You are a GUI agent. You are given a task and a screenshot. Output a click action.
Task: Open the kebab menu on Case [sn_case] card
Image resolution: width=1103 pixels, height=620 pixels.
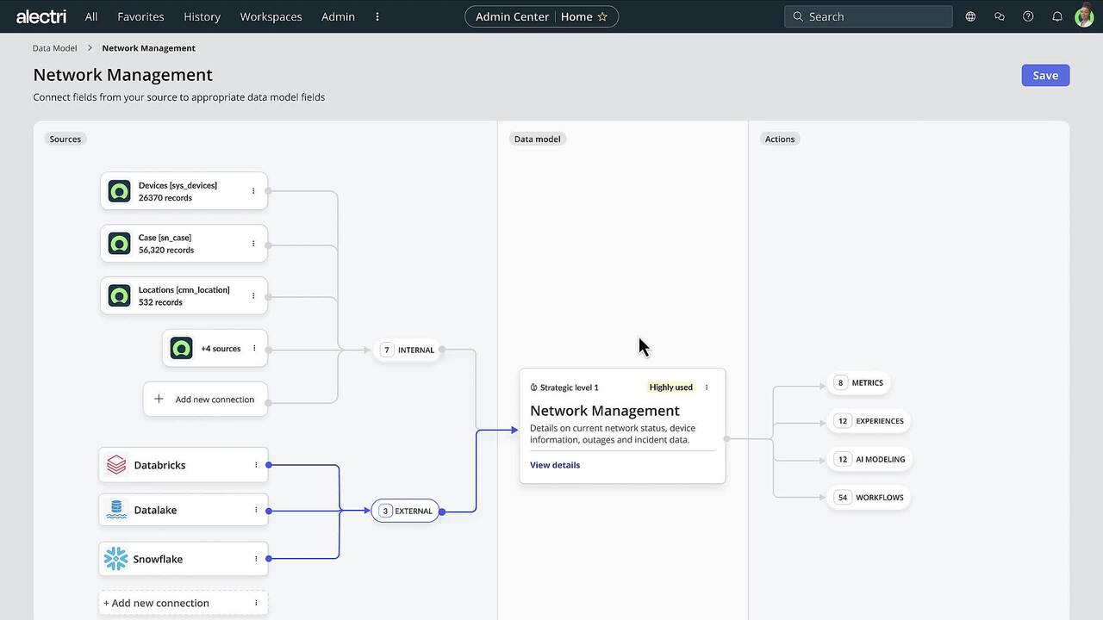pyautogui.click(x=253, y=243)
